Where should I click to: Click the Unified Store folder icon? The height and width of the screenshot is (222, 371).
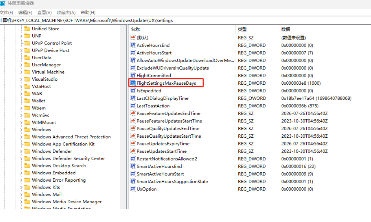[27, 29]
